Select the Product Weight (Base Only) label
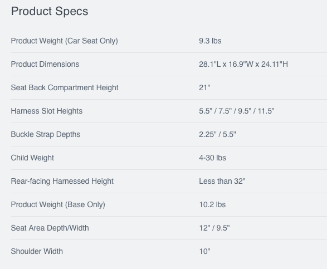 tap(58, 204)
